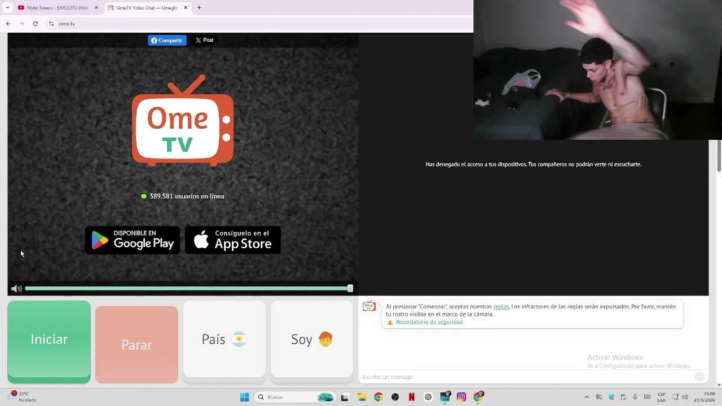This screenshot has width=722, height=406.
Task: Click the OmeTV television logo
Action: [x=183, y=121]
